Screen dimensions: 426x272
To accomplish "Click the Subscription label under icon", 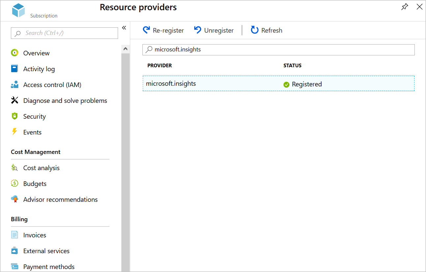I will (44, 16).
